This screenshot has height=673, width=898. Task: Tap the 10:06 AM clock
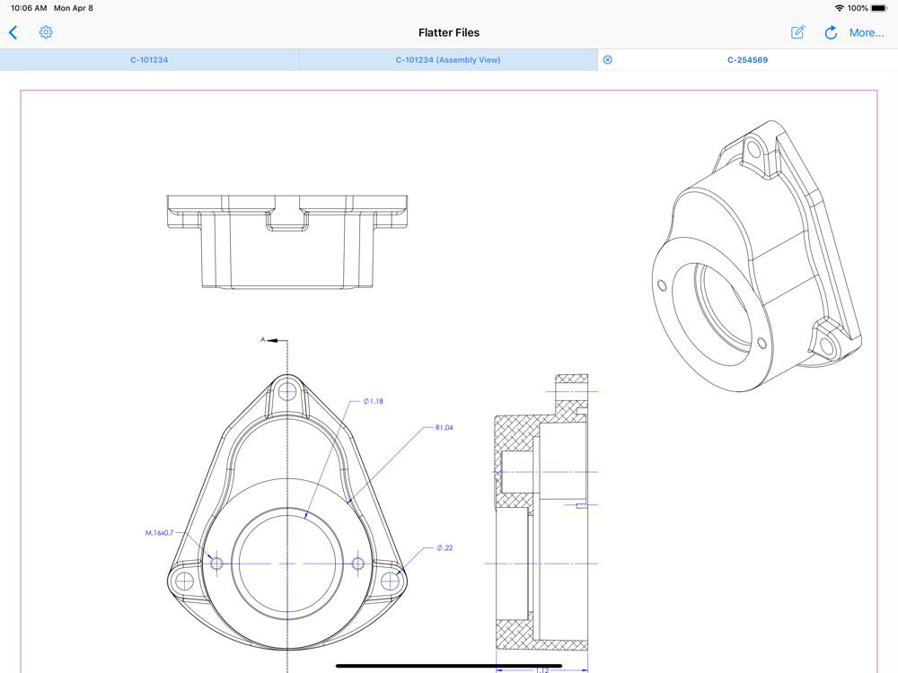pyautogui.click(x=29, y=8)
